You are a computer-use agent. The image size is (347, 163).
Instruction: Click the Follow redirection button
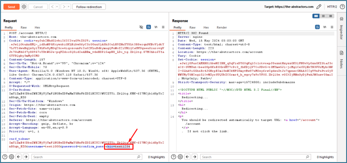[89, 7]
